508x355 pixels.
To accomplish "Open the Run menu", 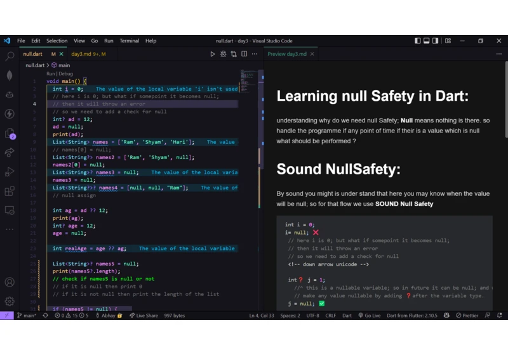I will click(x=109, y=41).
